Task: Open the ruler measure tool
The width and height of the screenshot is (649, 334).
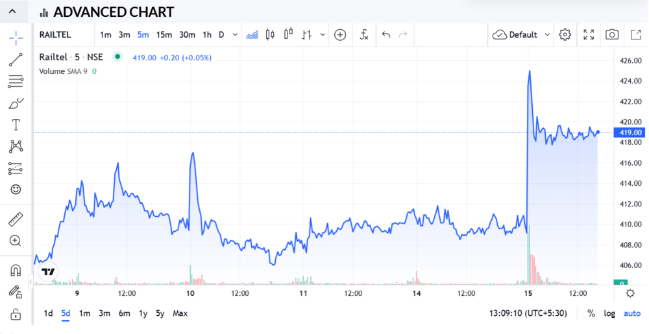Action: tap(16, 219)
